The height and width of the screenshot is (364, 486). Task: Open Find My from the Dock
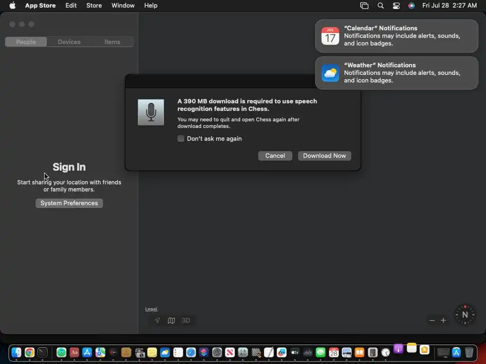tap(61, 352)
